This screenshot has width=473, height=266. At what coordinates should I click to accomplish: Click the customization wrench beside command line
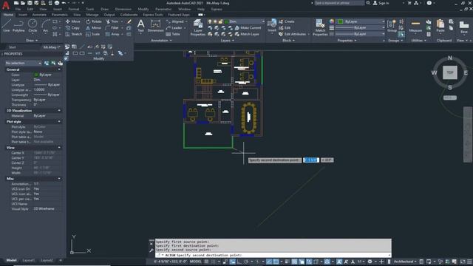pyautogui.click(x=151, y=251)
